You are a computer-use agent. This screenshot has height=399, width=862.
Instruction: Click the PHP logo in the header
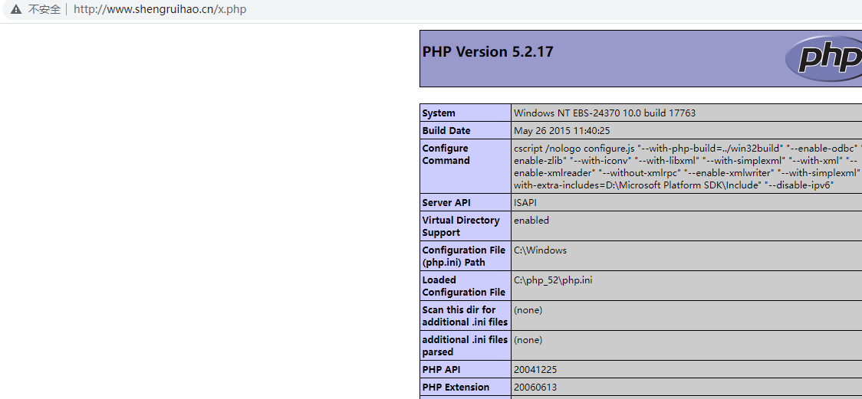[825, 58]
